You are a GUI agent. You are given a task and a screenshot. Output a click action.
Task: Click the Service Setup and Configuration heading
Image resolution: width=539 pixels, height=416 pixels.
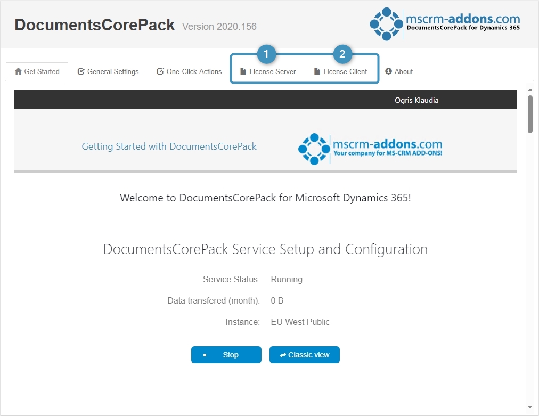tap(265, 249)
